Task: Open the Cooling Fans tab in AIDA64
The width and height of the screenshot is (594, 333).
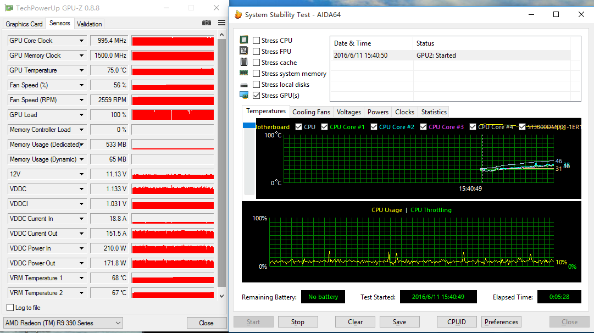Action: pos(312,112)
